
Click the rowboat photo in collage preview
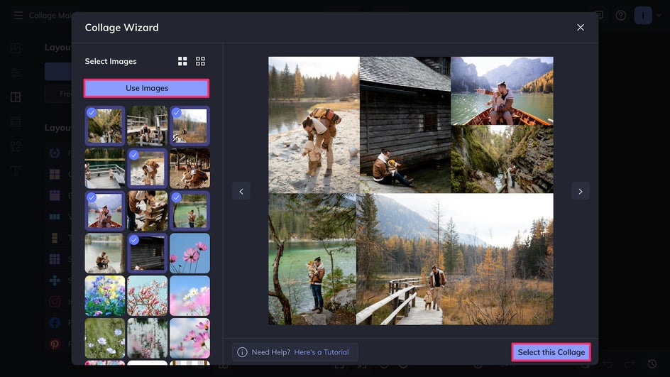502,91
